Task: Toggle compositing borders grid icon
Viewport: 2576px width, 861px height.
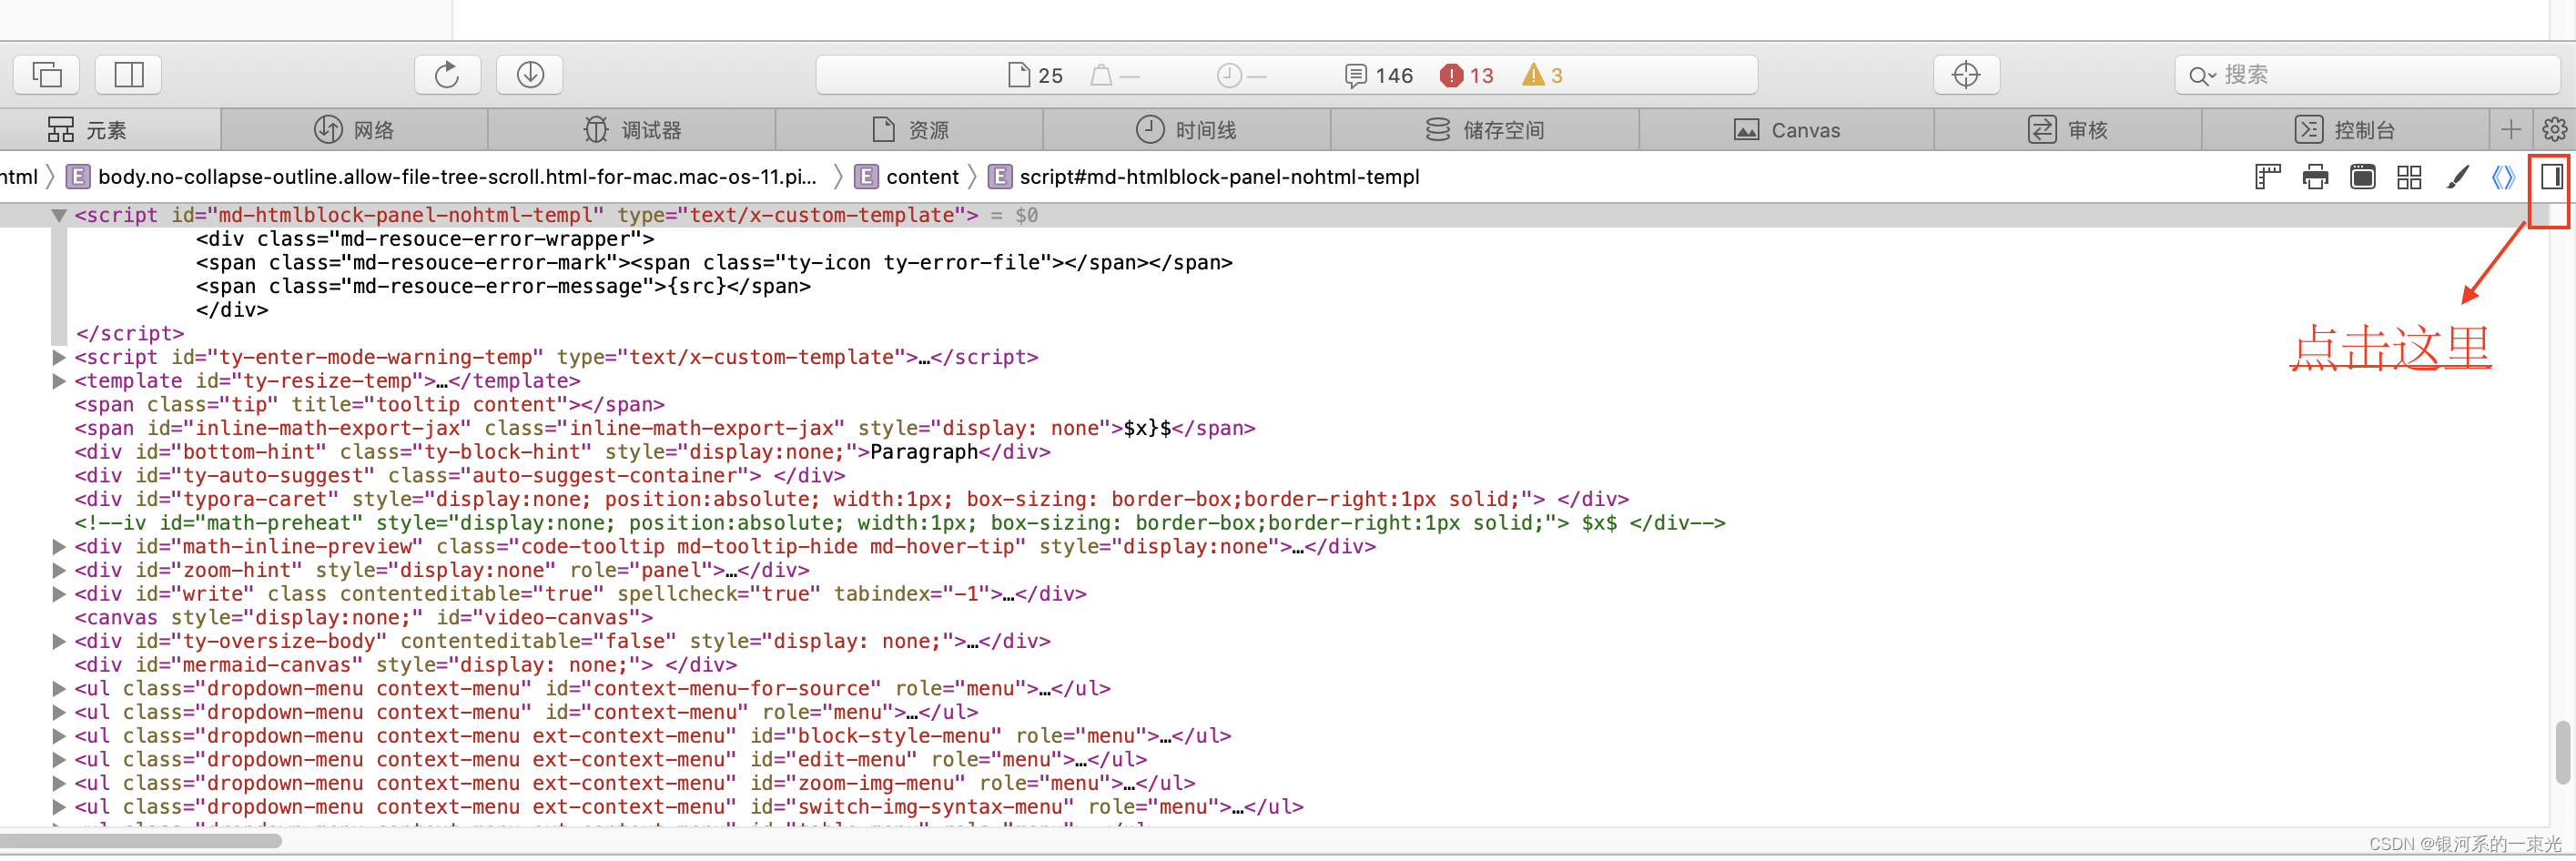Action: (2409, 177)
